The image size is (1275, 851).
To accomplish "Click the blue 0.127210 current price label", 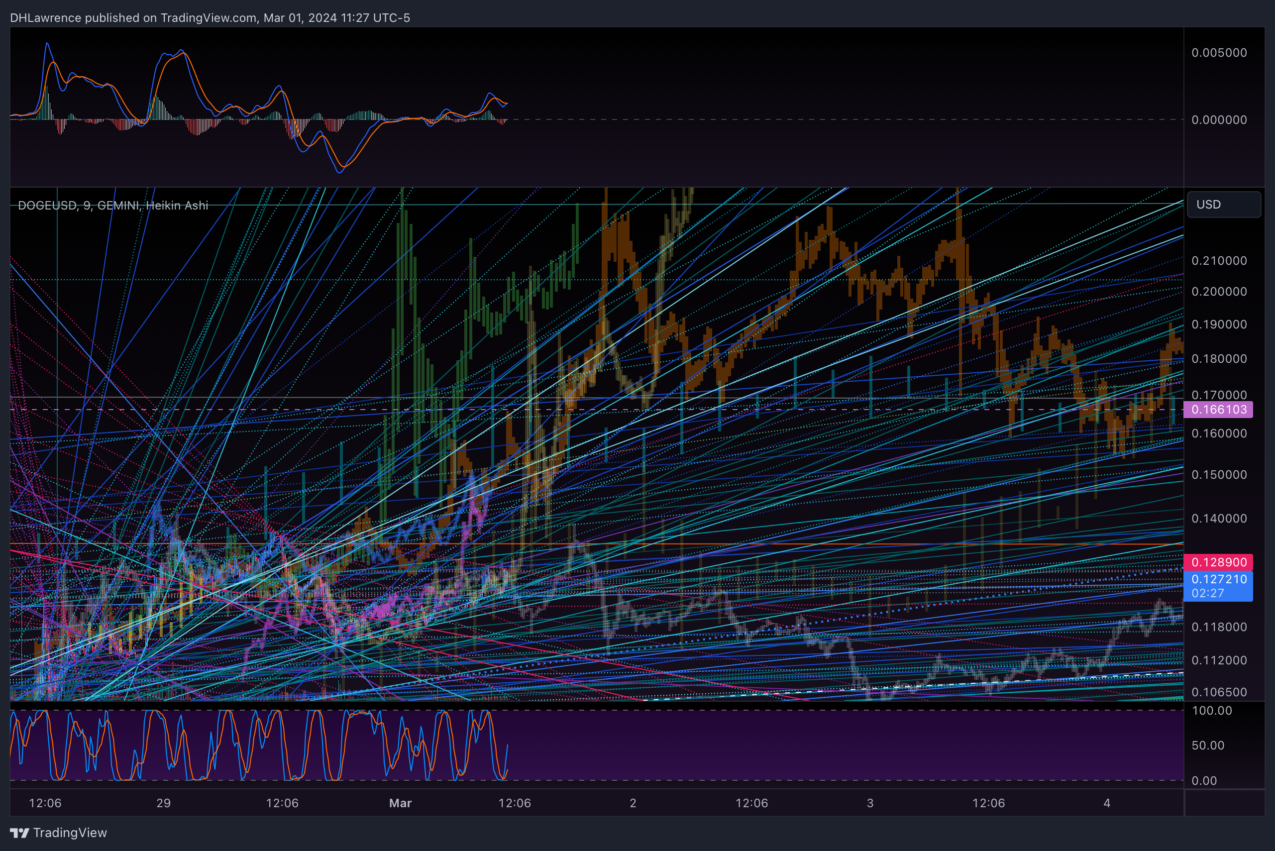I will click(x=1219, y=579).
